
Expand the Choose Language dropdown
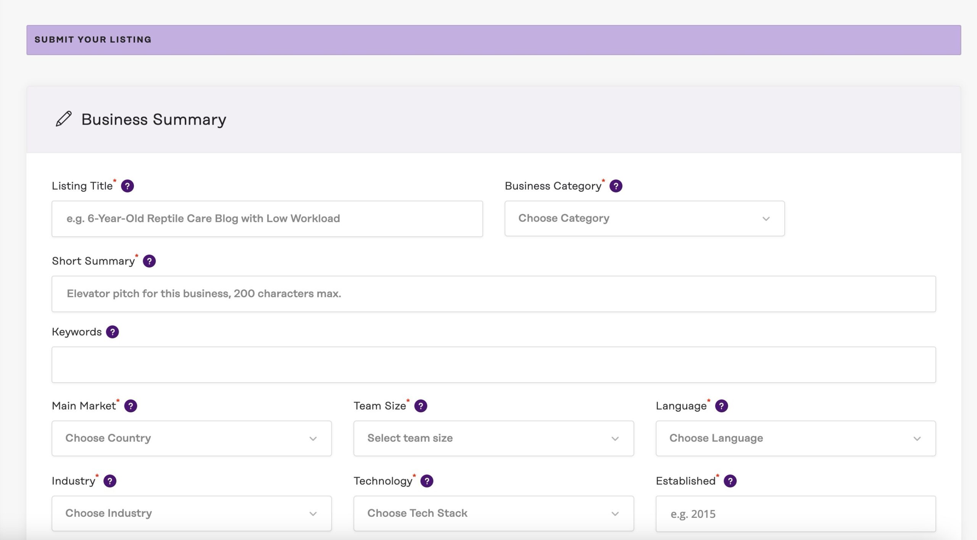click(x=796, y=438)
